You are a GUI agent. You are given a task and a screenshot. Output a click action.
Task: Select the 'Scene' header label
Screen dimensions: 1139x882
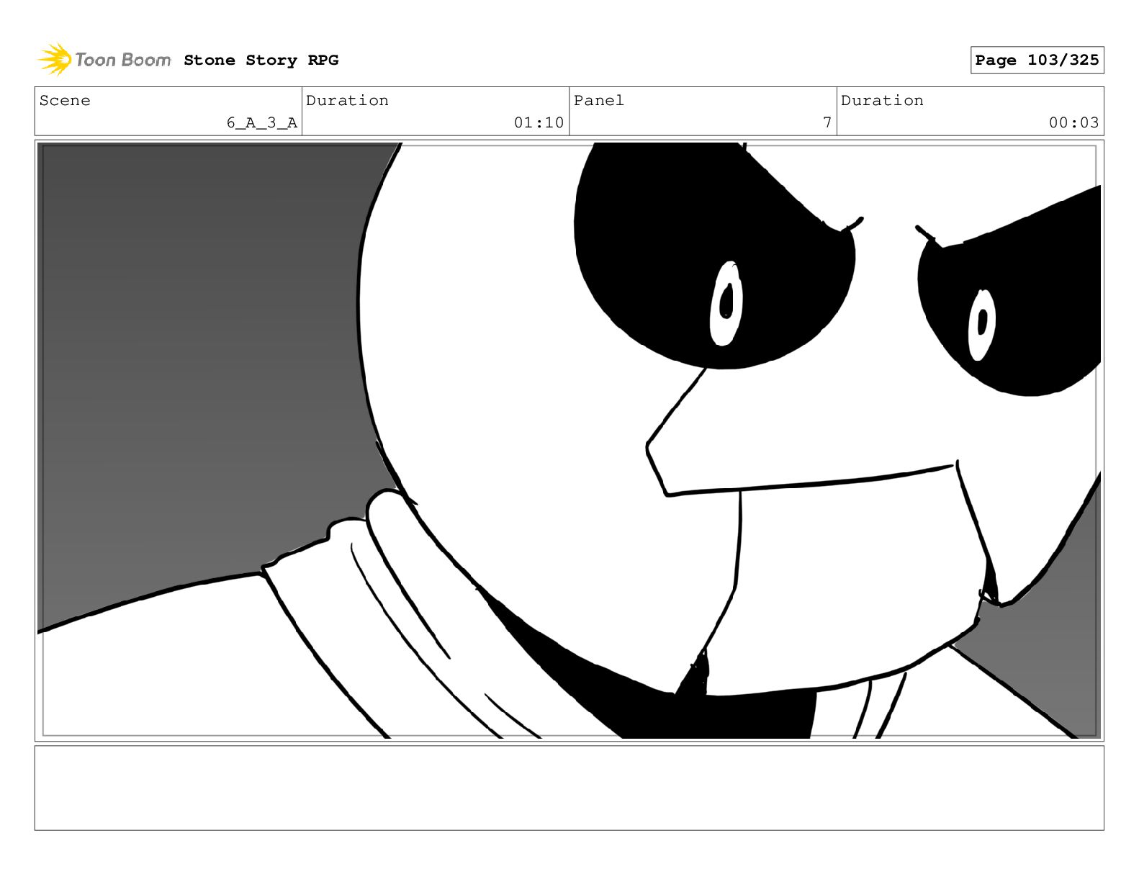[x=65, y=101]
